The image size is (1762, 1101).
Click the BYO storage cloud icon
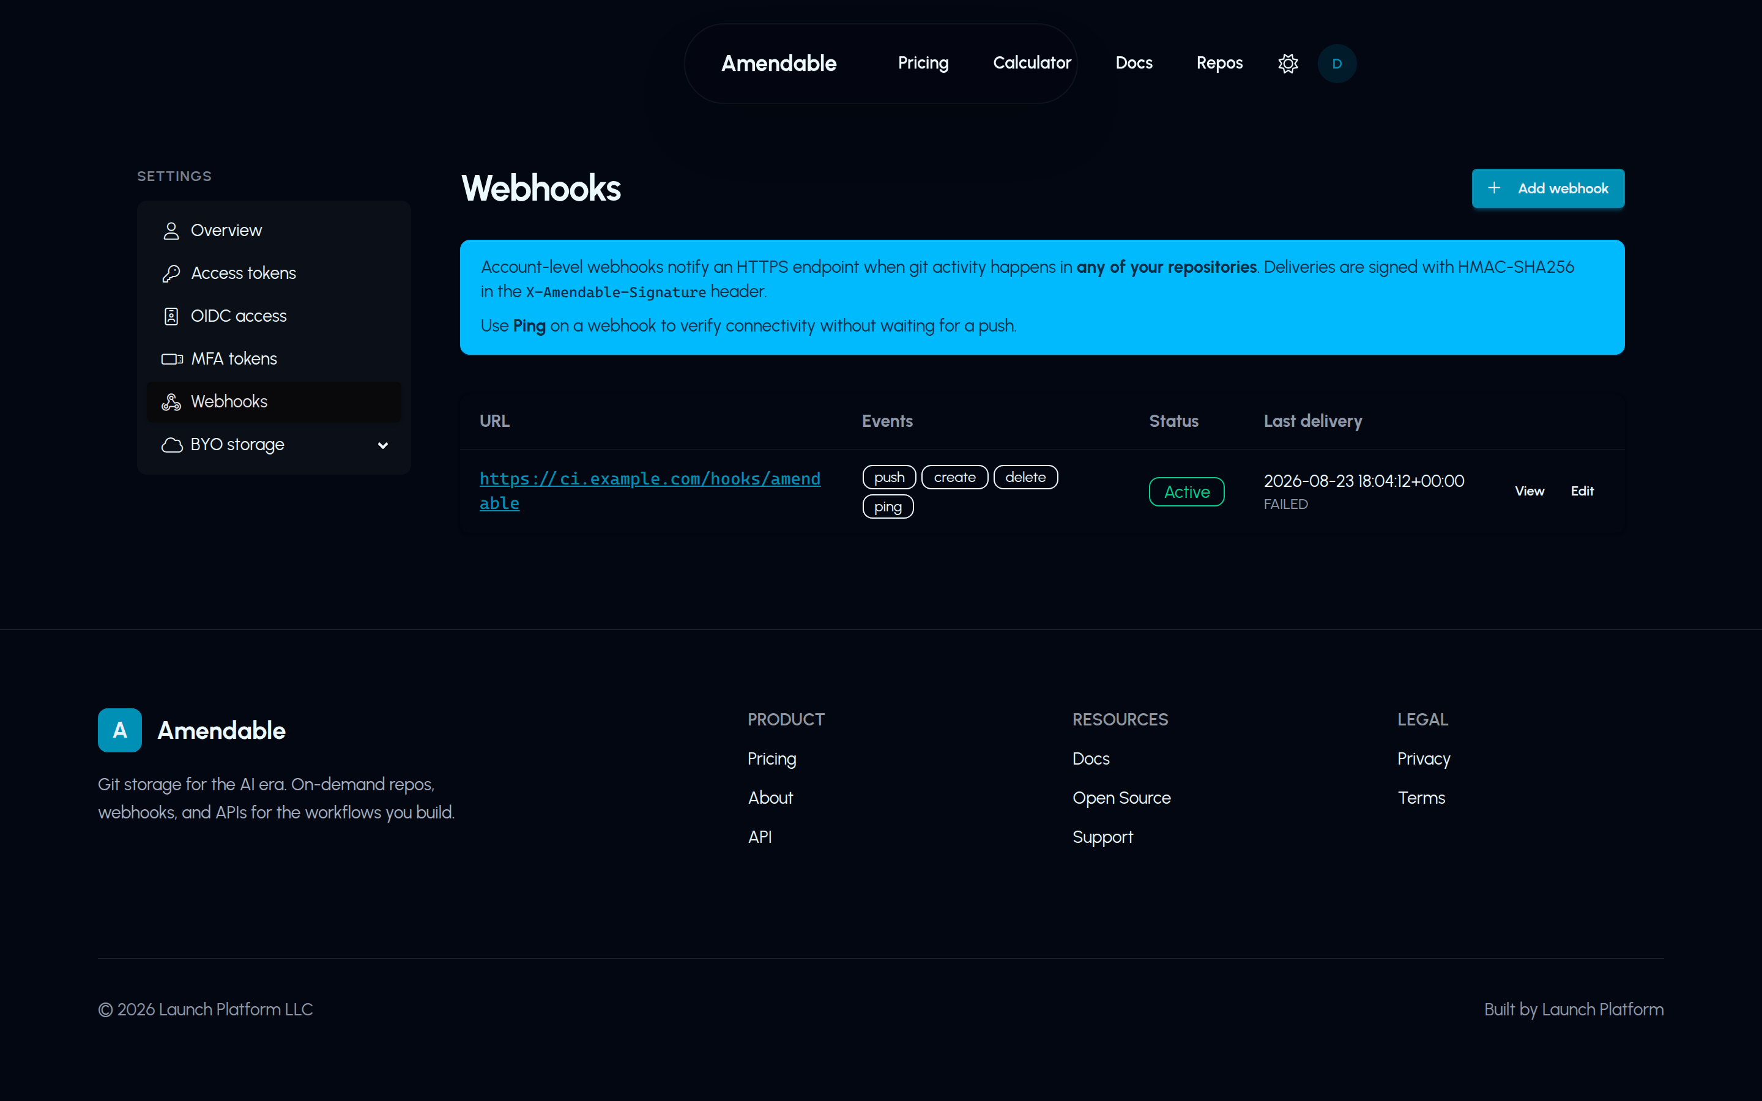click(172, 445)
